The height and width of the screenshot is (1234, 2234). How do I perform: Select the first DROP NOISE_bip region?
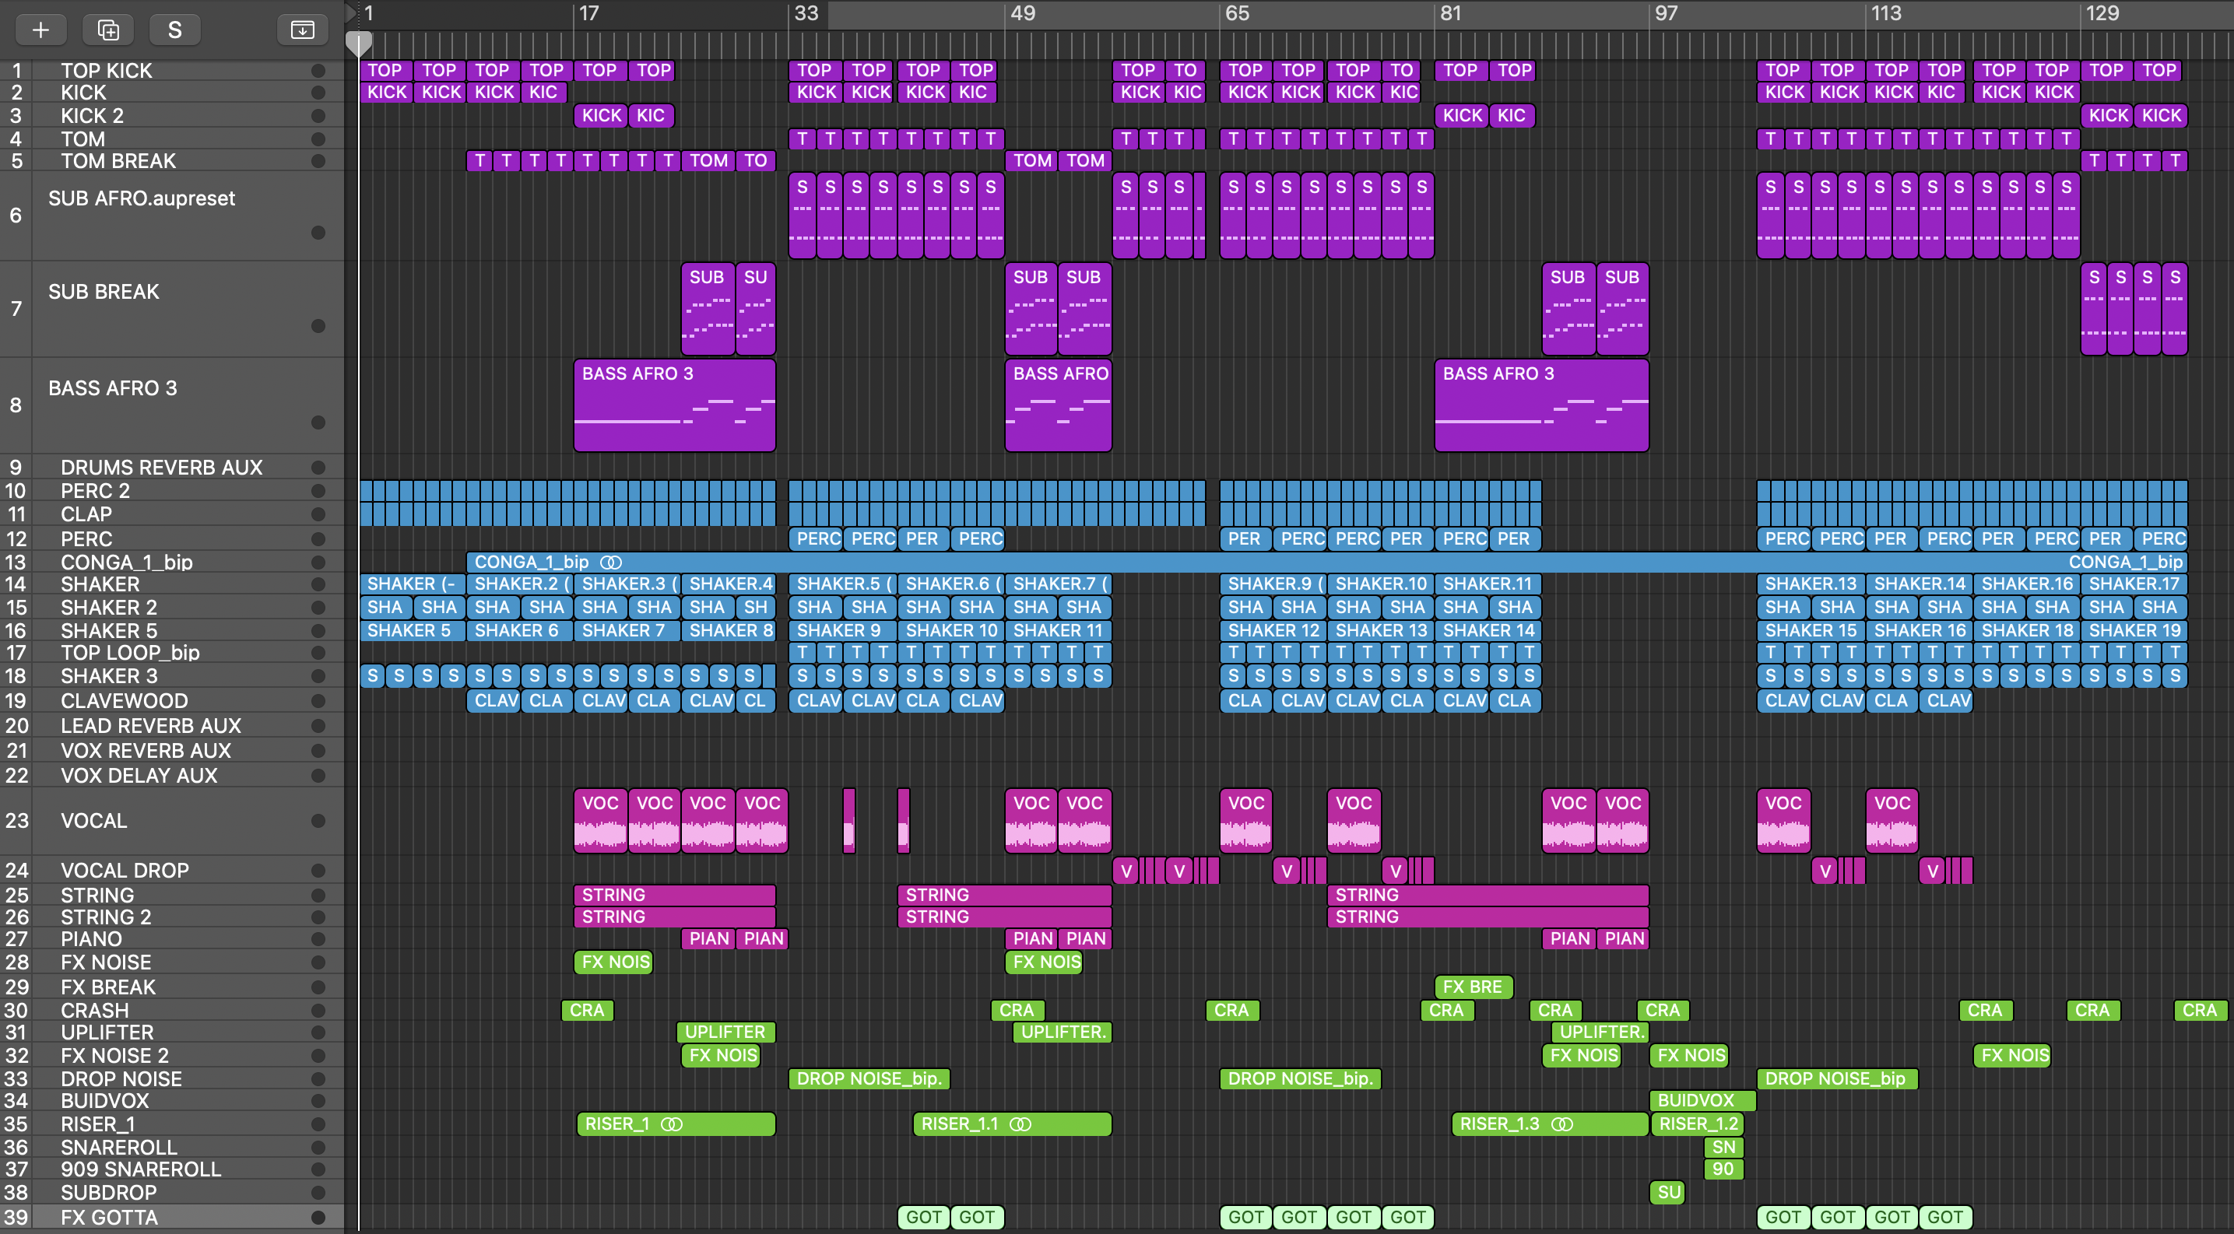point(869,1079)
